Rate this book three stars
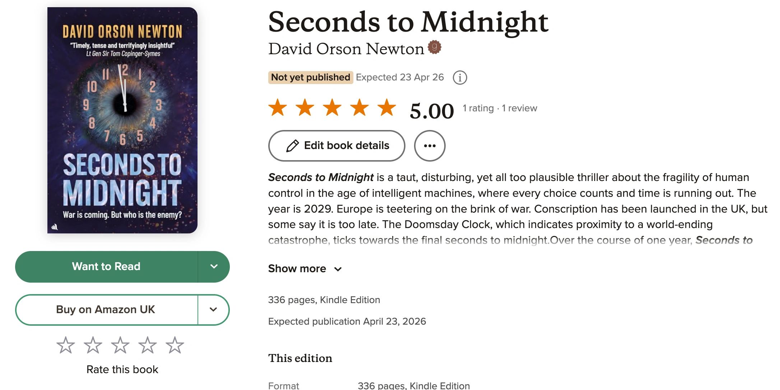Screen dimensions: 780x390 [120, 345]
